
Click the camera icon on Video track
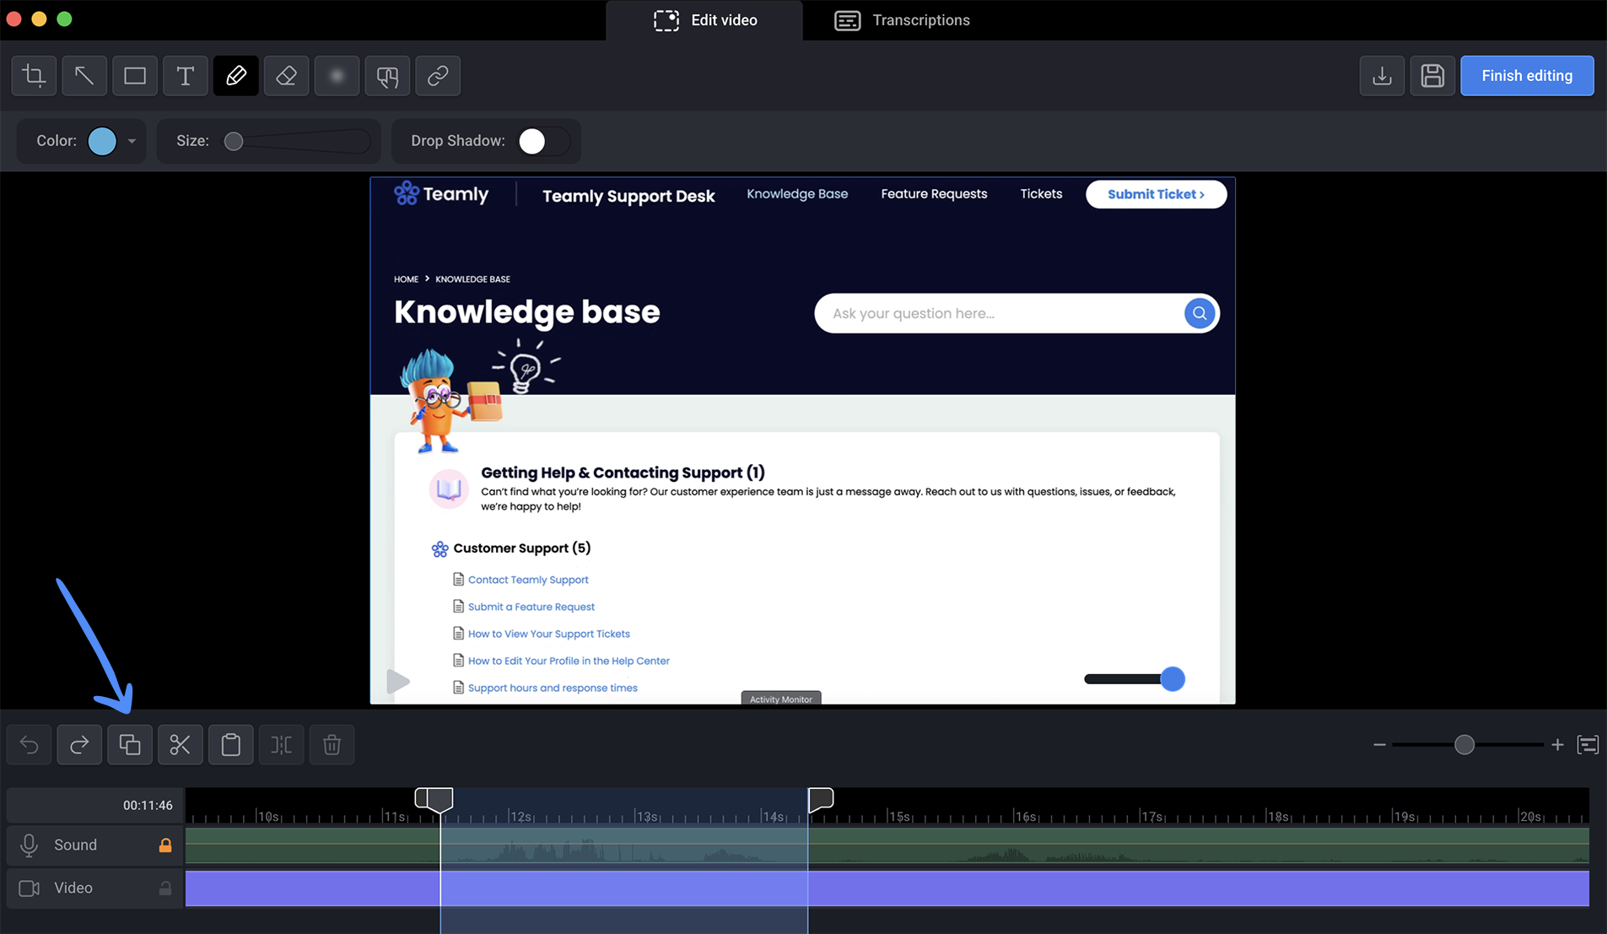click(29, 888)
